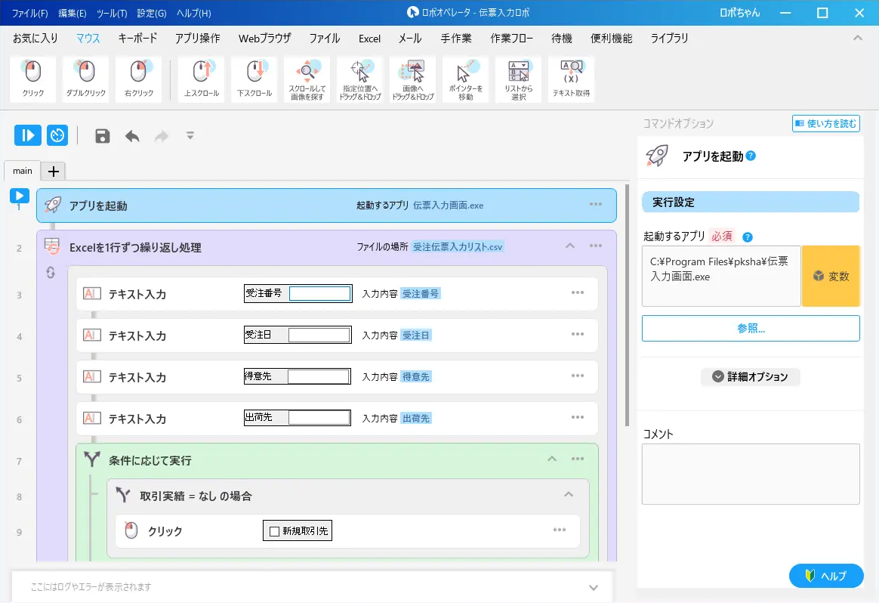Screen dimensions: 879x603
Task: Open more options for Excel loop step
Action: click(x=596, y=246)
